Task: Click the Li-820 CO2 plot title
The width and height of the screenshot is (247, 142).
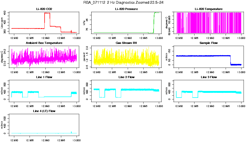Action: click(44, 9)
